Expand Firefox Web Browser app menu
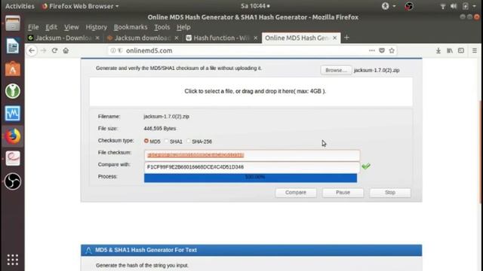 [x=81, y=6]
